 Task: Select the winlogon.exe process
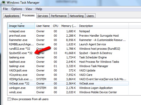[68, 88]
